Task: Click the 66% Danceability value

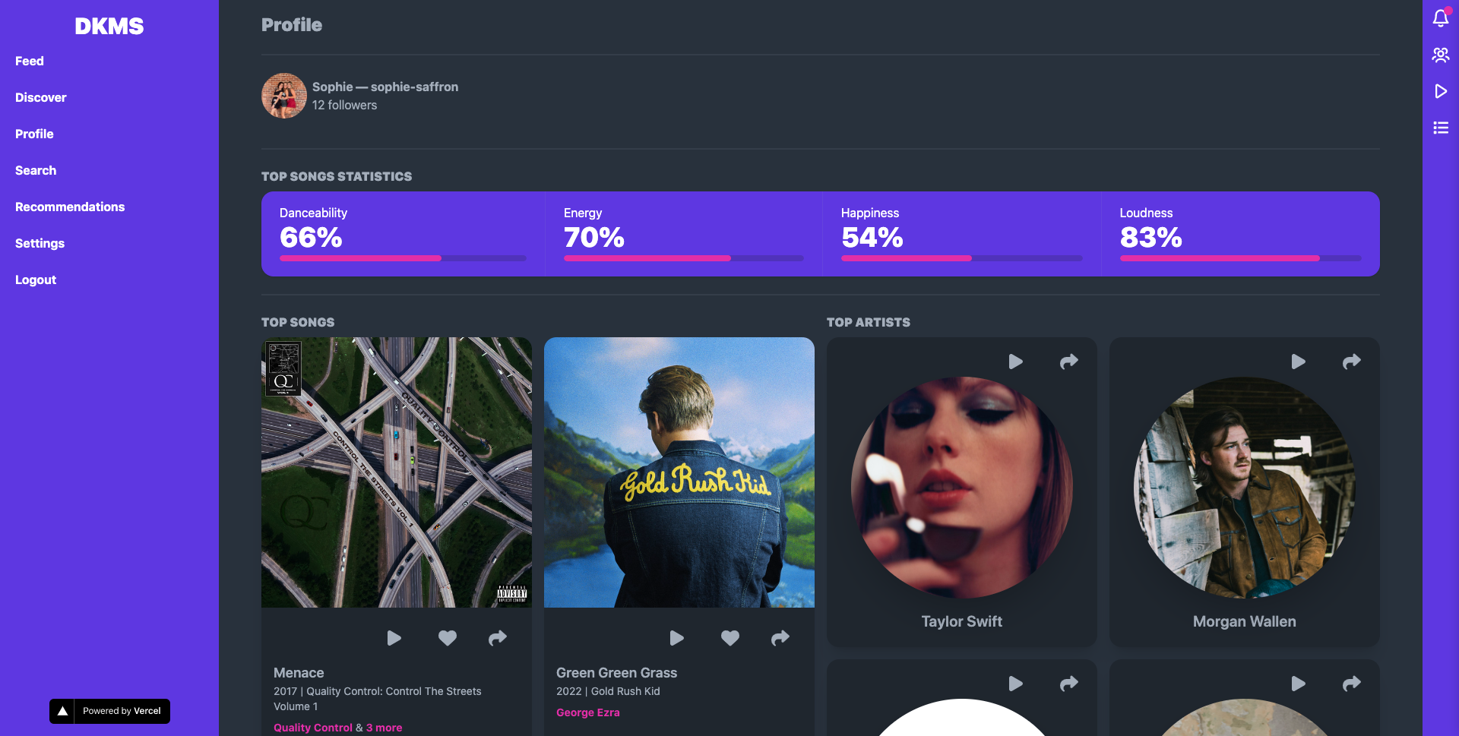Action: pos(311,238)
